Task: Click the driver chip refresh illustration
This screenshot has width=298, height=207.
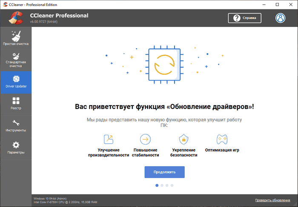Action: click(x=164, y=65)
